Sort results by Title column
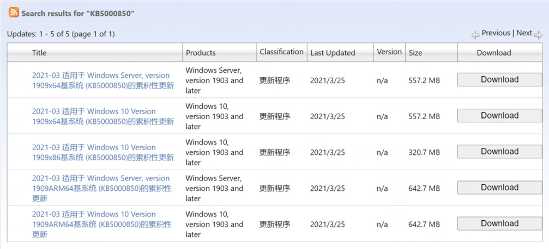549x249 pixels. (x=39, y=53)
